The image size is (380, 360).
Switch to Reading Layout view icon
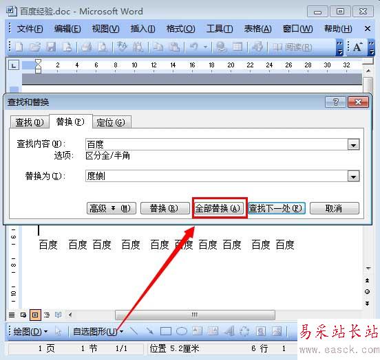[58, 315]
